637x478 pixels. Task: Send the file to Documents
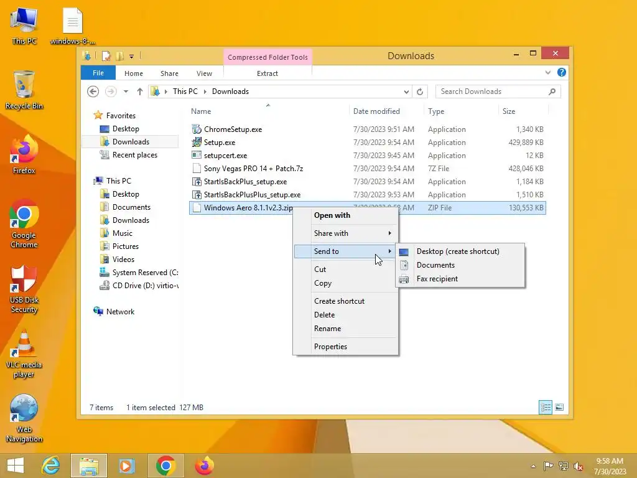click(460, 265)
